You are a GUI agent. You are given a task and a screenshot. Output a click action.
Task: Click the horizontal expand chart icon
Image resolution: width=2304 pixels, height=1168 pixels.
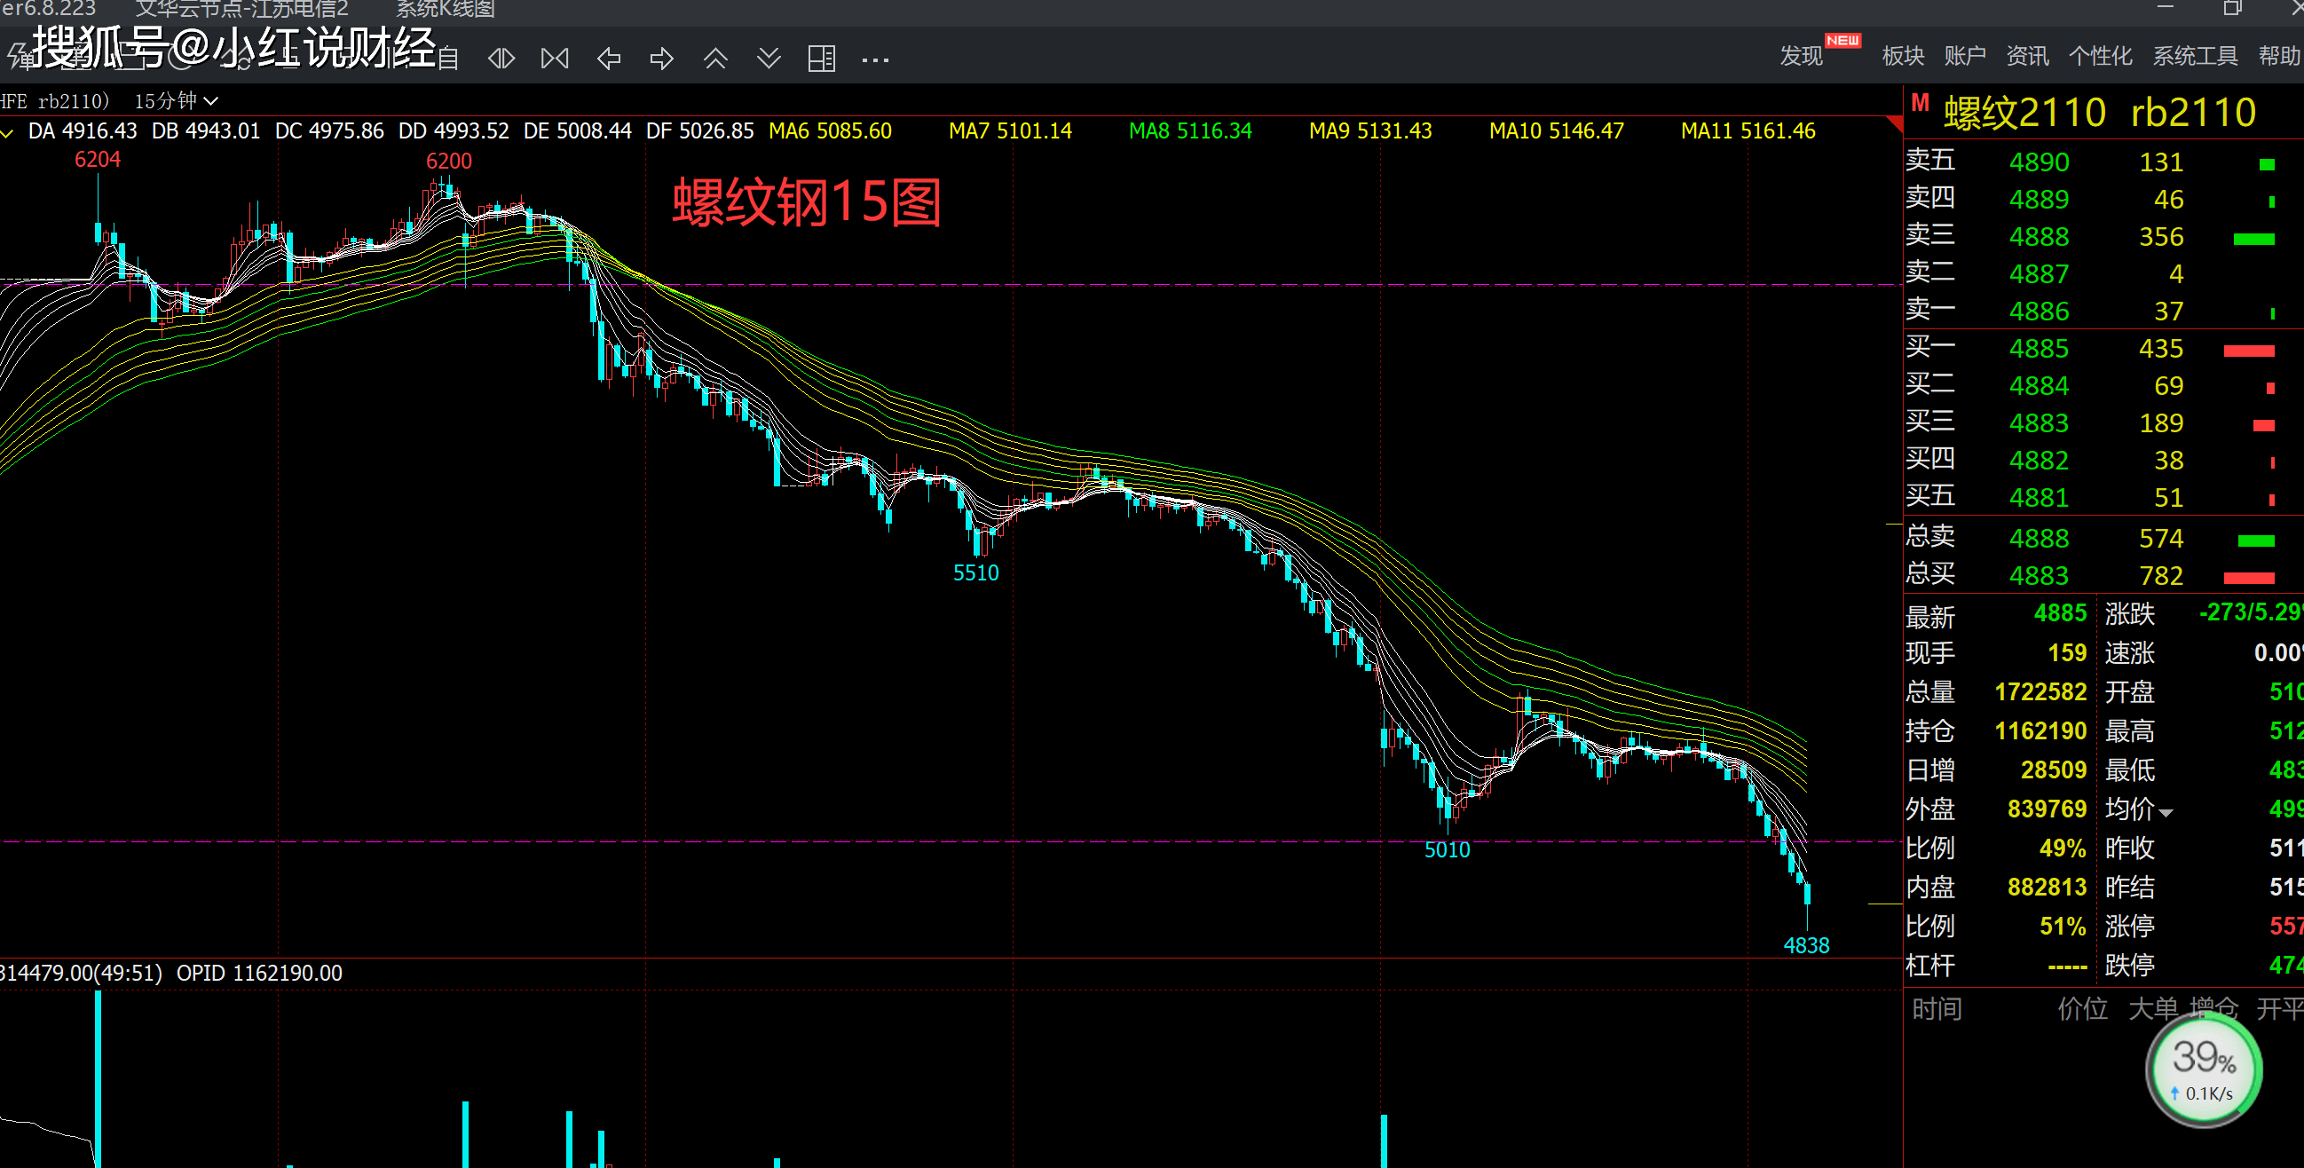(x=501, y=59)
